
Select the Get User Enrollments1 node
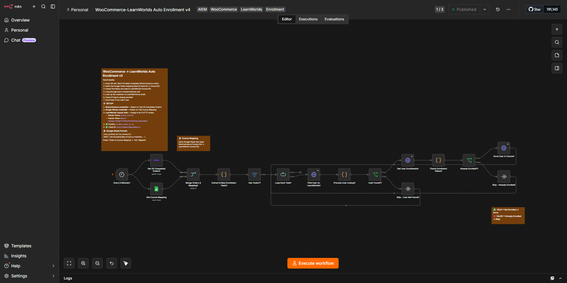[408, 160]
